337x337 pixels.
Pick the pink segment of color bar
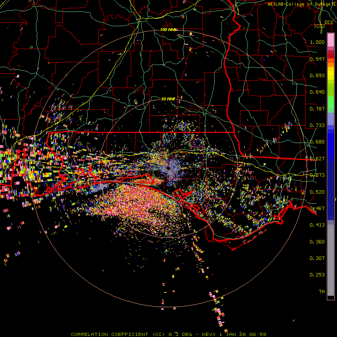coord(331,40)
